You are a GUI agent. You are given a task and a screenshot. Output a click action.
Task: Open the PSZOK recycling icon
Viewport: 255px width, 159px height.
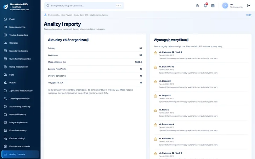pos(5,83)
